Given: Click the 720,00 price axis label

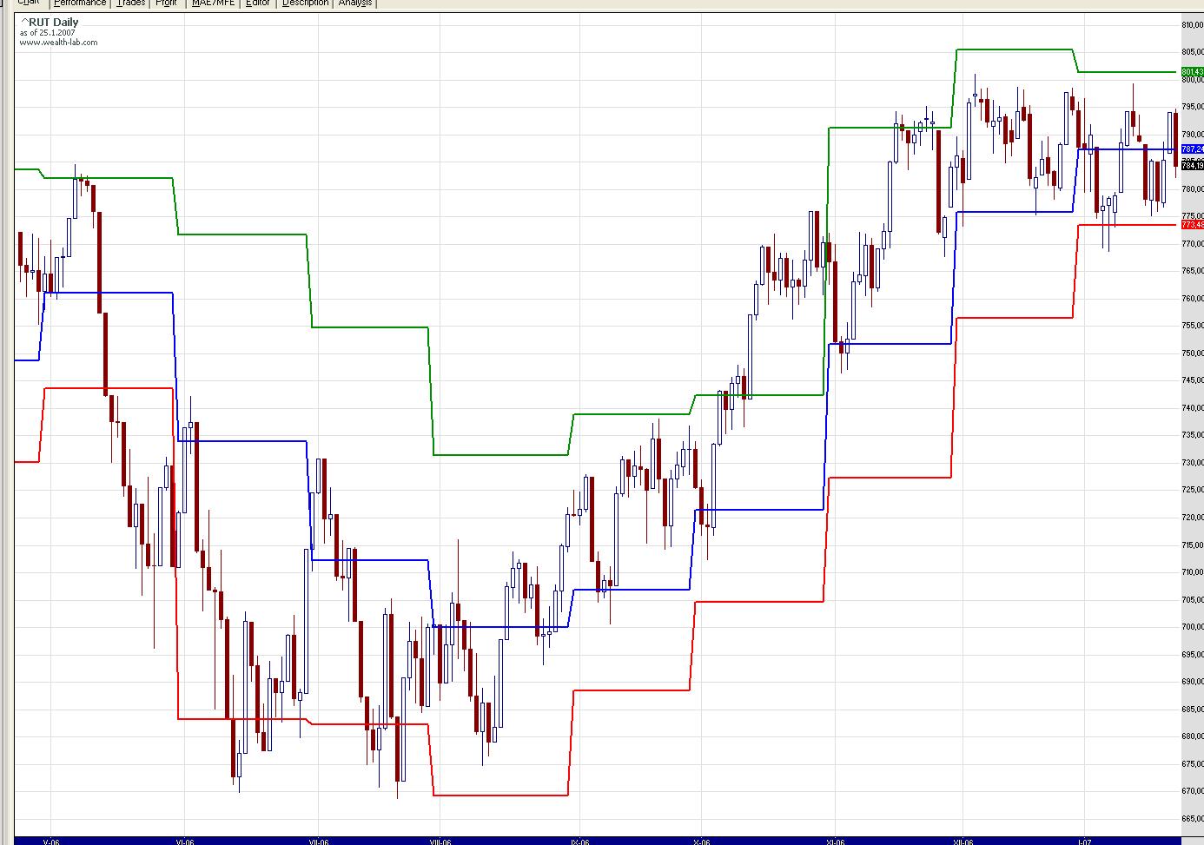Looking at the screenshot, I should coord(1193,518).
